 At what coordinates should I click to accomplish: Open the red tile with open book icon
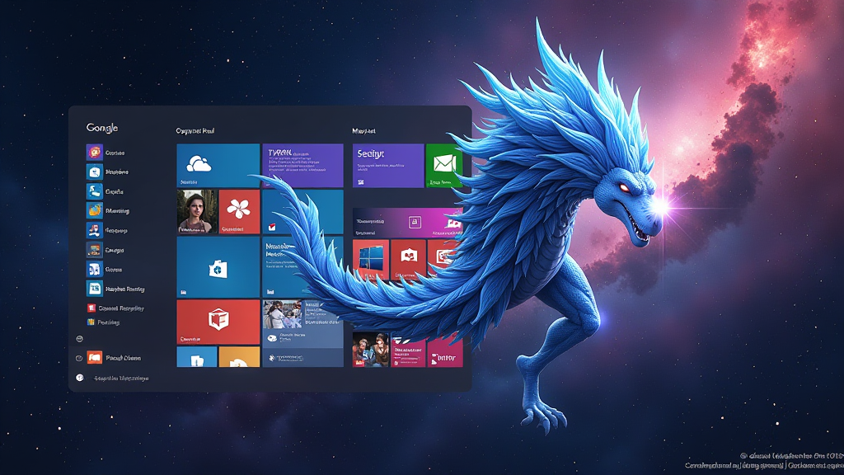[x=408, y=260]
